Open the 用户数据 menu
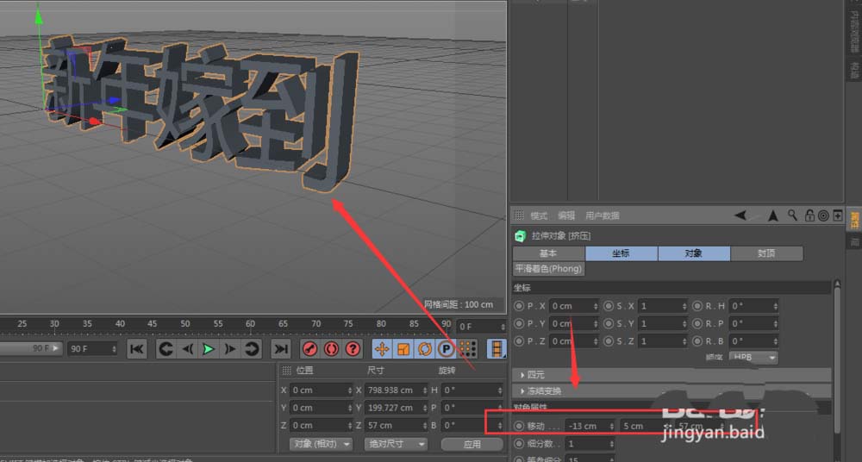The image size is (862, 462). pos(603,215)
